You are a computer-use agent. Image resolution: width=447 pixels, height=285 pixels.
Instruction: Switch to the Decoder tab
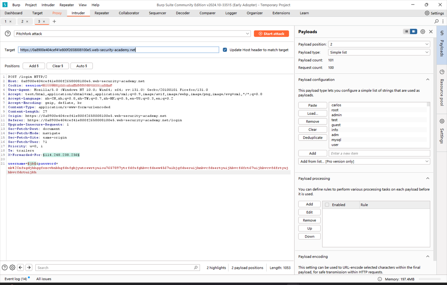183,13
